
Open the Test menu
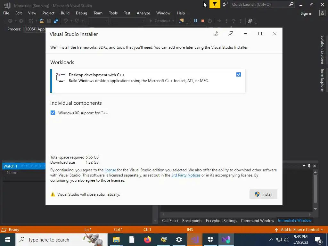[x=127, y=13]
